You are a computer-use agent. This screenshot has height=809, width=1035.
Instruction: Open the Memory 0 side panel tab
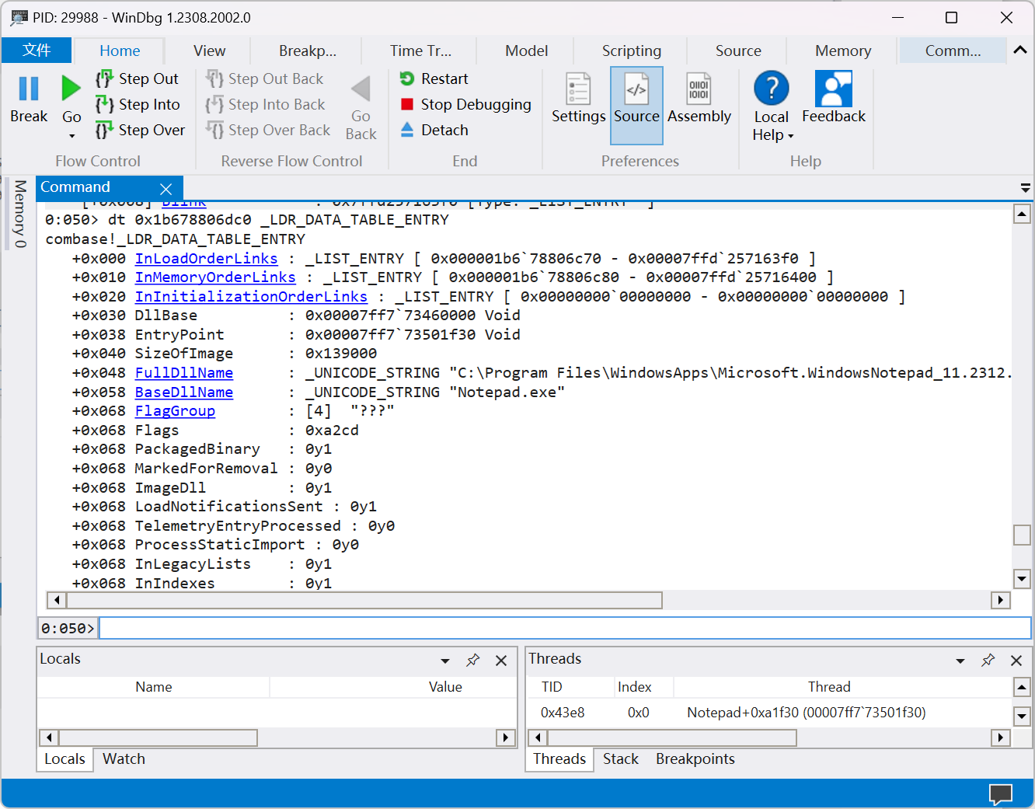pyautogui.click(x=19, y=214)
